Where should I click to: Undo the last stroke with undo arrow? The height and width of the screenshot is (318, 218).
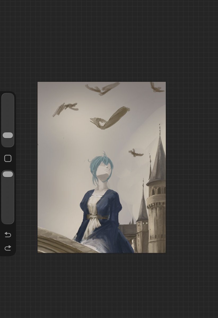click(8, 235)
